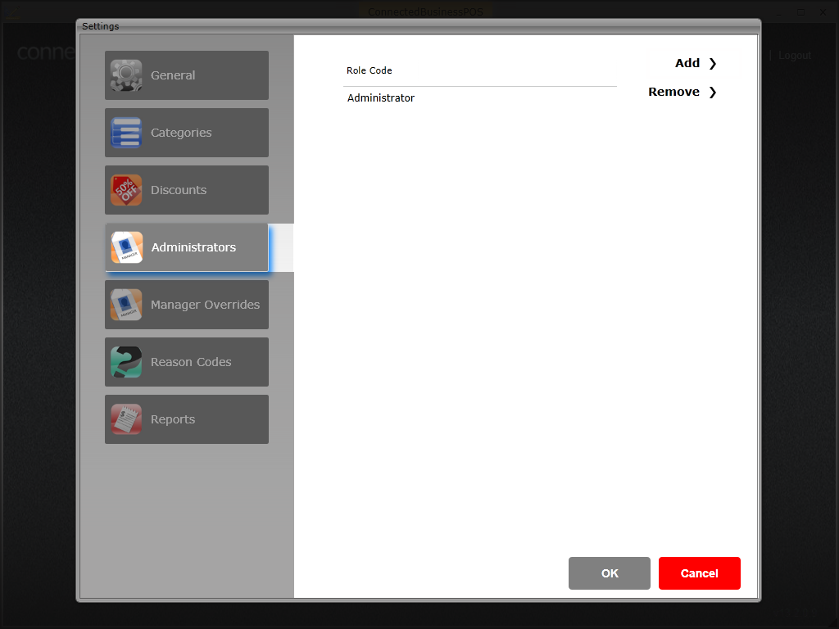The width and height of the screenshot is (839, 629).
Task: Click the Logout link at top right
Action: click(x=794, y=55)
